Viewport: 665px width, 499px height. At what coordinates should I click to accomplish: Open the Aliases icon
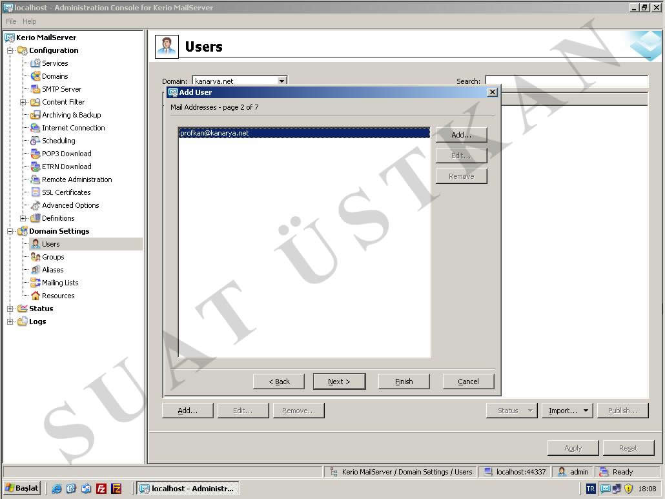click(x=36, y=270)
